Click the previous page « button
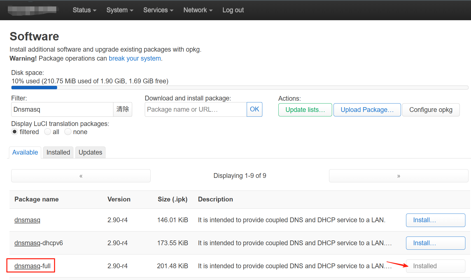The width and height of the screenshot is (471, 280). (x=81, y=176)
